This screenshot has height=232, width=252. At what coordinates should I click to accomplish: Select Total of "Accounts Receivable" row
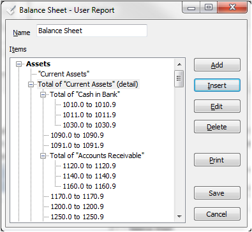(97, 156)
